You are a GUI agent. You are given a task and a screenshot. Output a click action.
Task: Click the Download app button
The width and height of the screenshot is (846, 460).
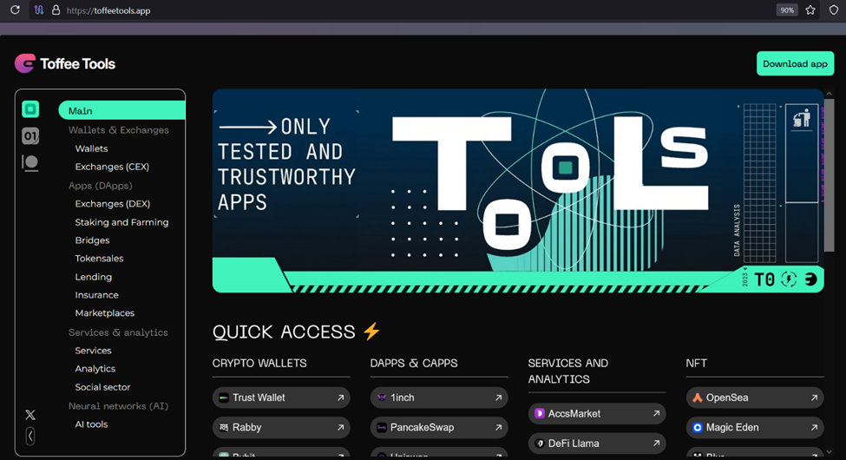pyautogui.click(x=796, y=63)
